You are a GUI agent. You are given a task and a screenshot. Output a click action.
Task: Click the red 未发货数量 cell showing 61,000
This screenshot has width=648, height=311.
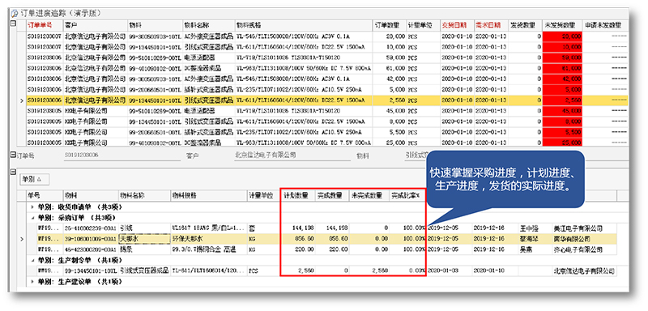tap(562, 68)
